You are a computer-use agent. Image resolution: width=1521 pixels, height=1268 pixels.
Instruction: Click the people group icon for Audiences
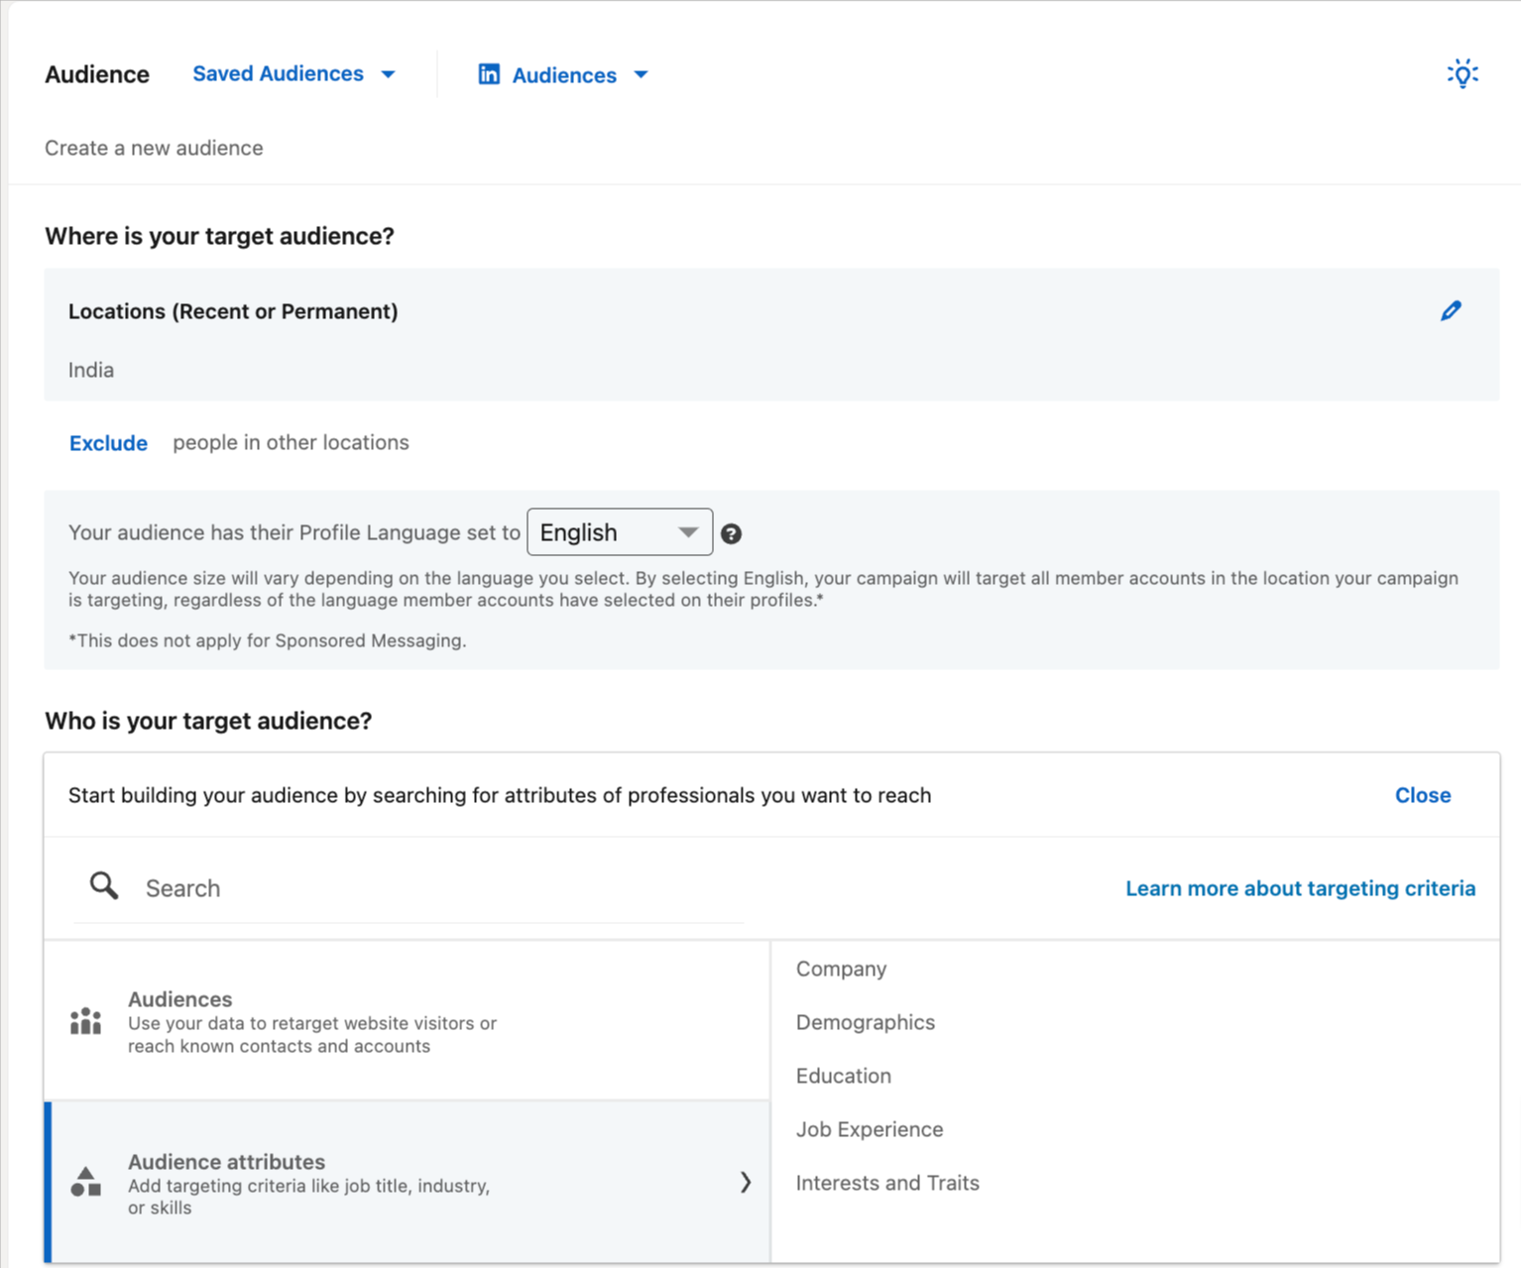[86, 1021]
